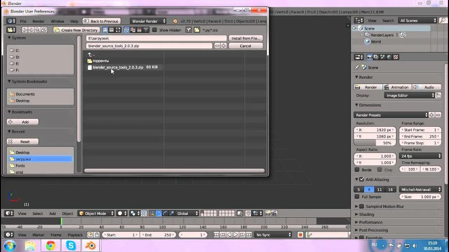Viewport: 449px width, 252px height.
Task: Open Image Editor display dropdown
Action: click(409, 95)
